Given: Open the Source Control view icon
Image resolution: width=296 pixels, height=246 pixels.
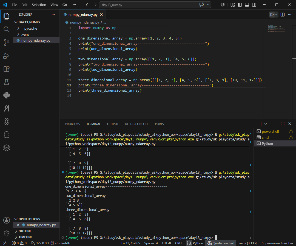Looking at the screenshot, I should [x=6, y=43].
